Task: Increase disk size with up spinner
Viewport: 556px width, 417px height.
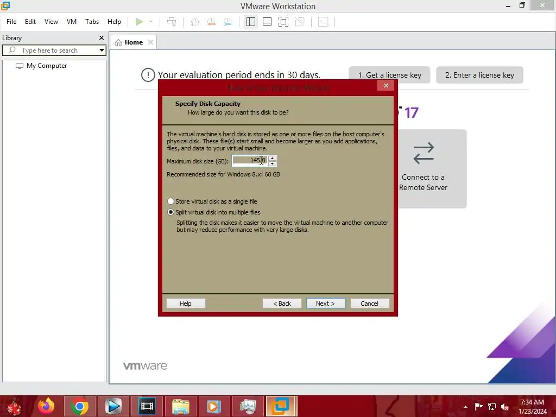Action: (273, 158)
